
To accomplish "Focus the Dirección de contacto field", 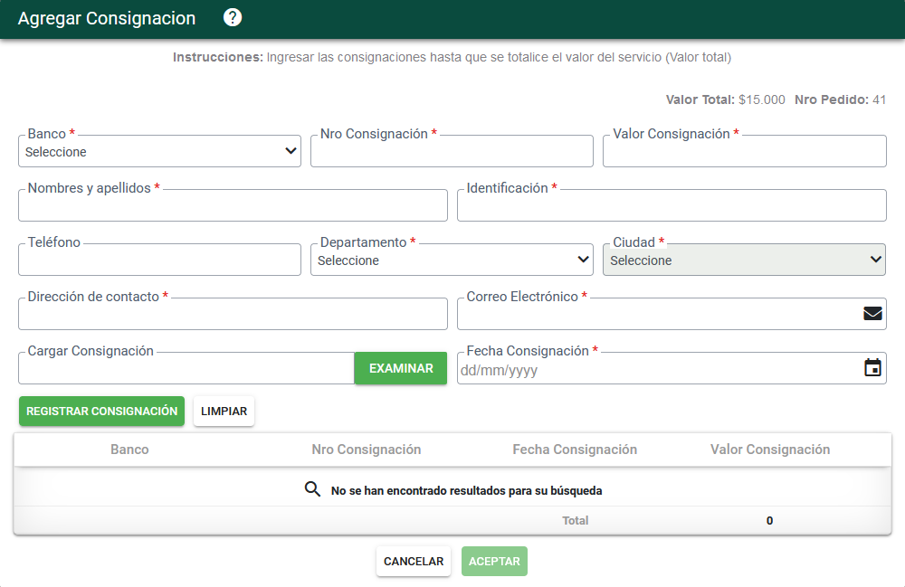I will click(233, 314).
